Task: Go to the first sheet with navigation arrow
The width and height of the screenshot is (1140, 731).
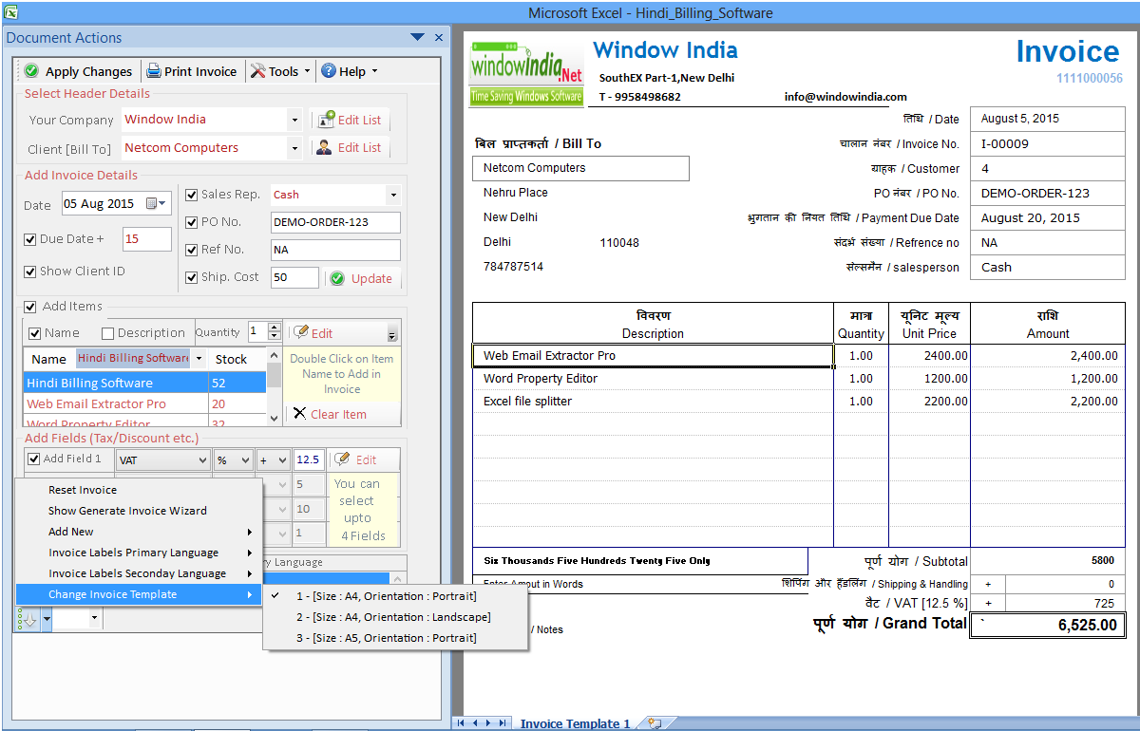Action: point(462,722)
